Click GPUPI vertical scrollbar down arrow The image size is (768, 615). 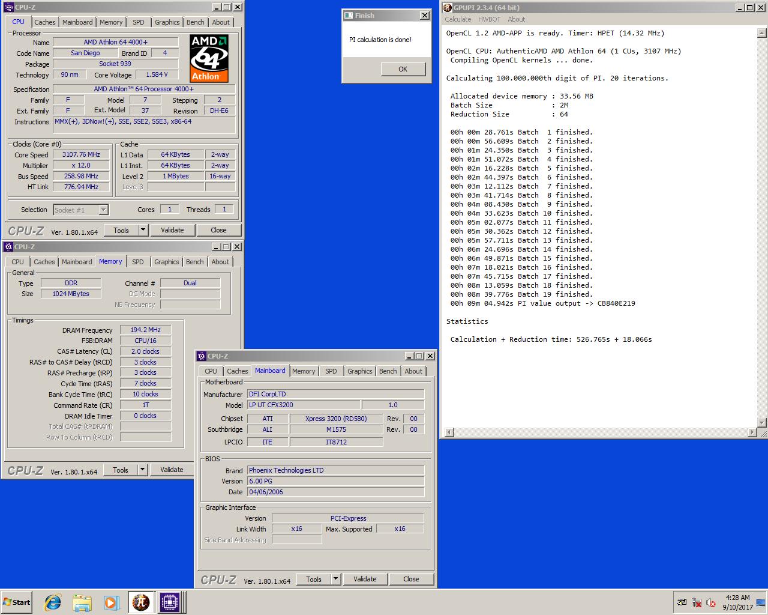point(763,423)
